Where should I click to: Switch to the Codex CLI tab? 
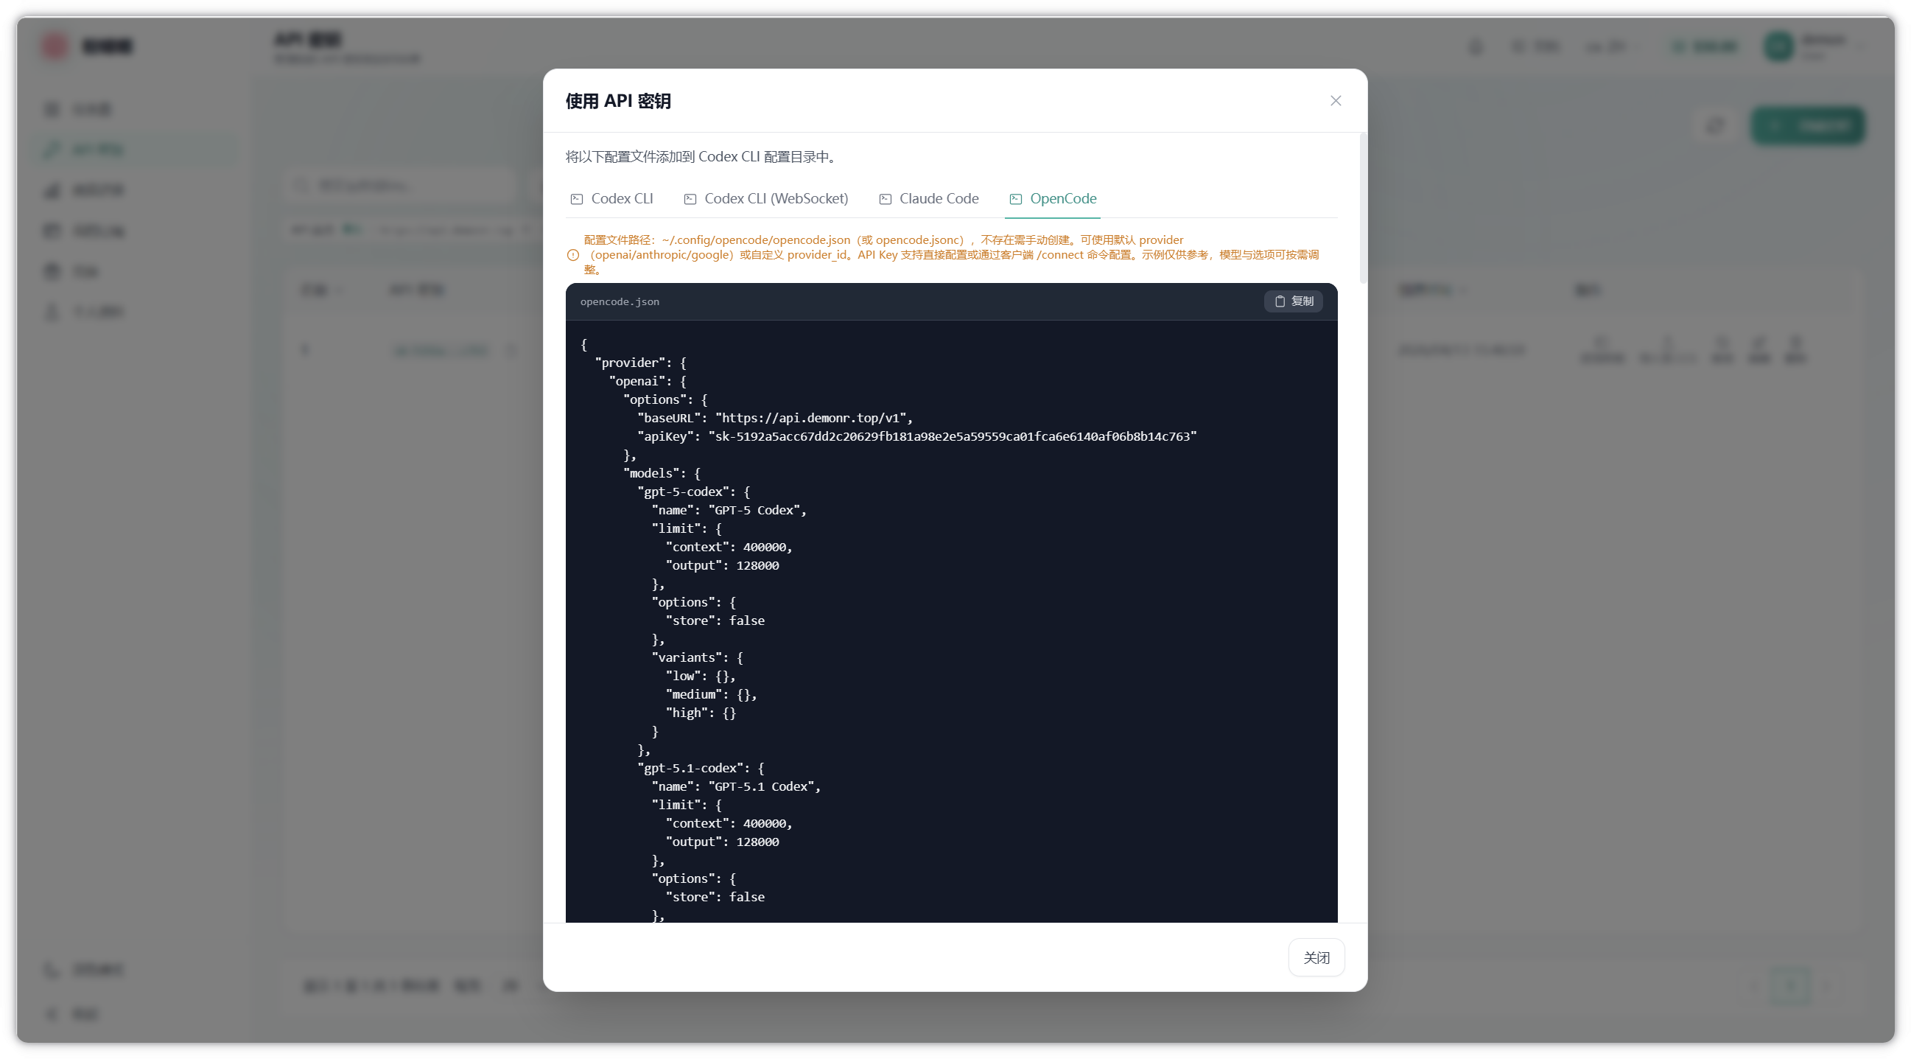[612, 199]
